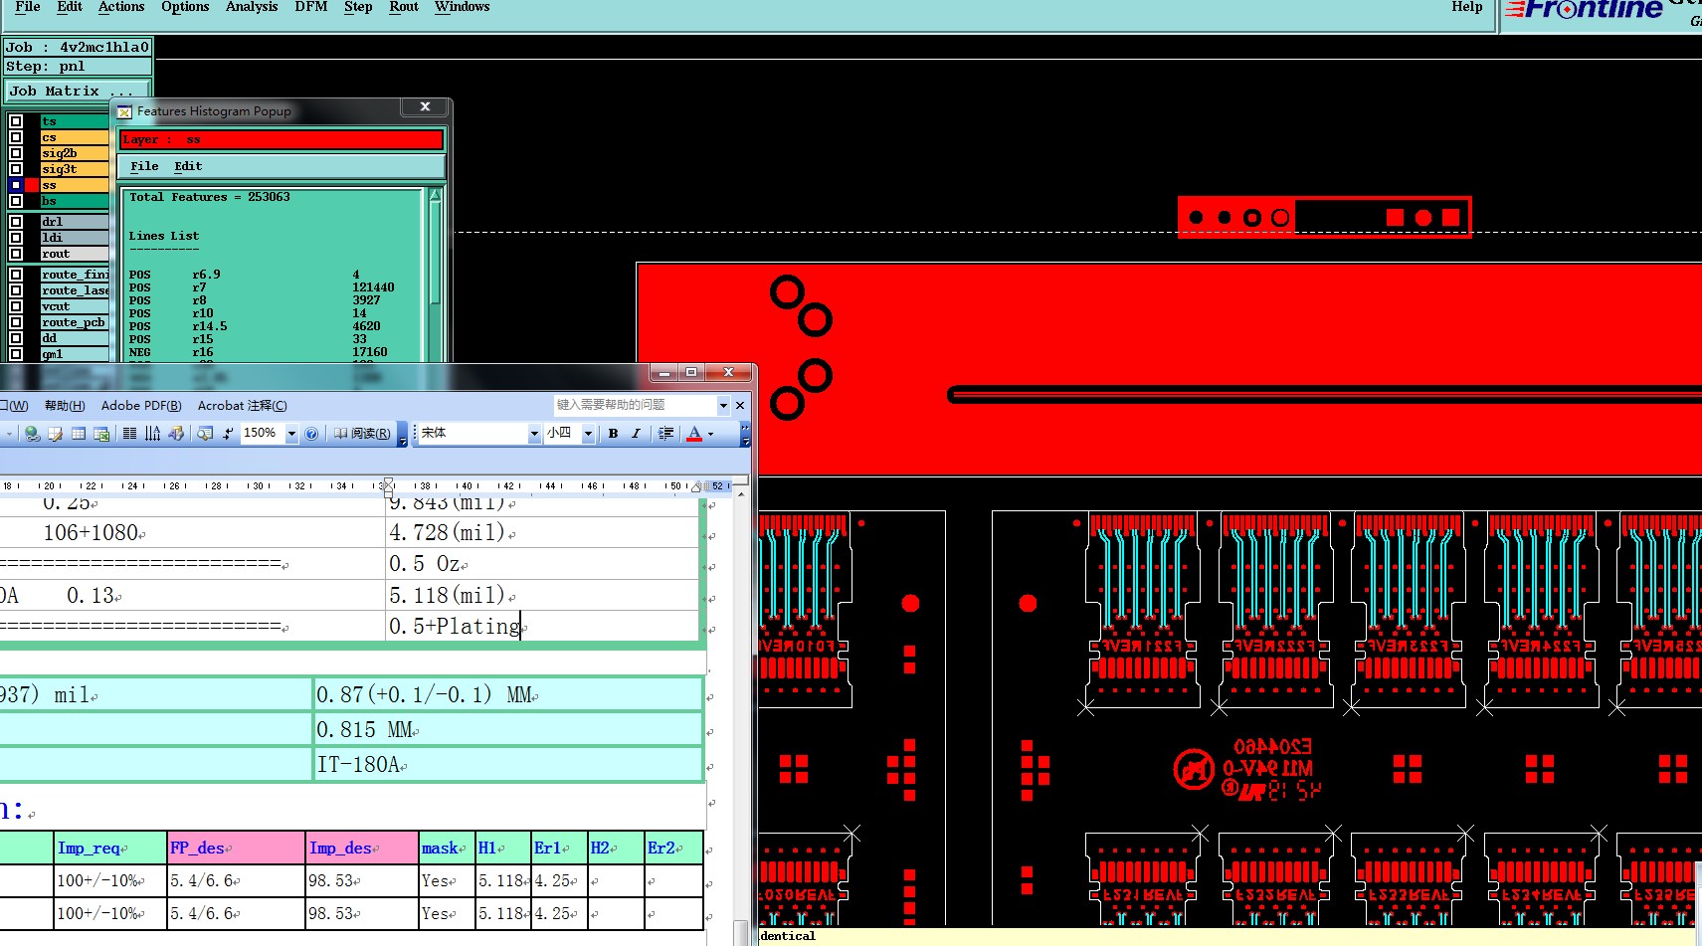Open the help question box dropdown arrow
Image resolution: width=1702 pixels, height=946 pixels.
(723, 406)
